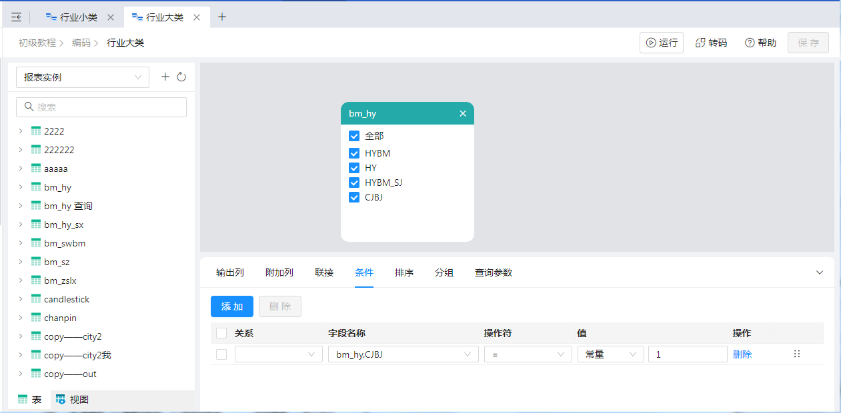Toggle the HYBM_SJ field checkbox
The height and width of the screenshot is (413, 841).
[354, 183]
